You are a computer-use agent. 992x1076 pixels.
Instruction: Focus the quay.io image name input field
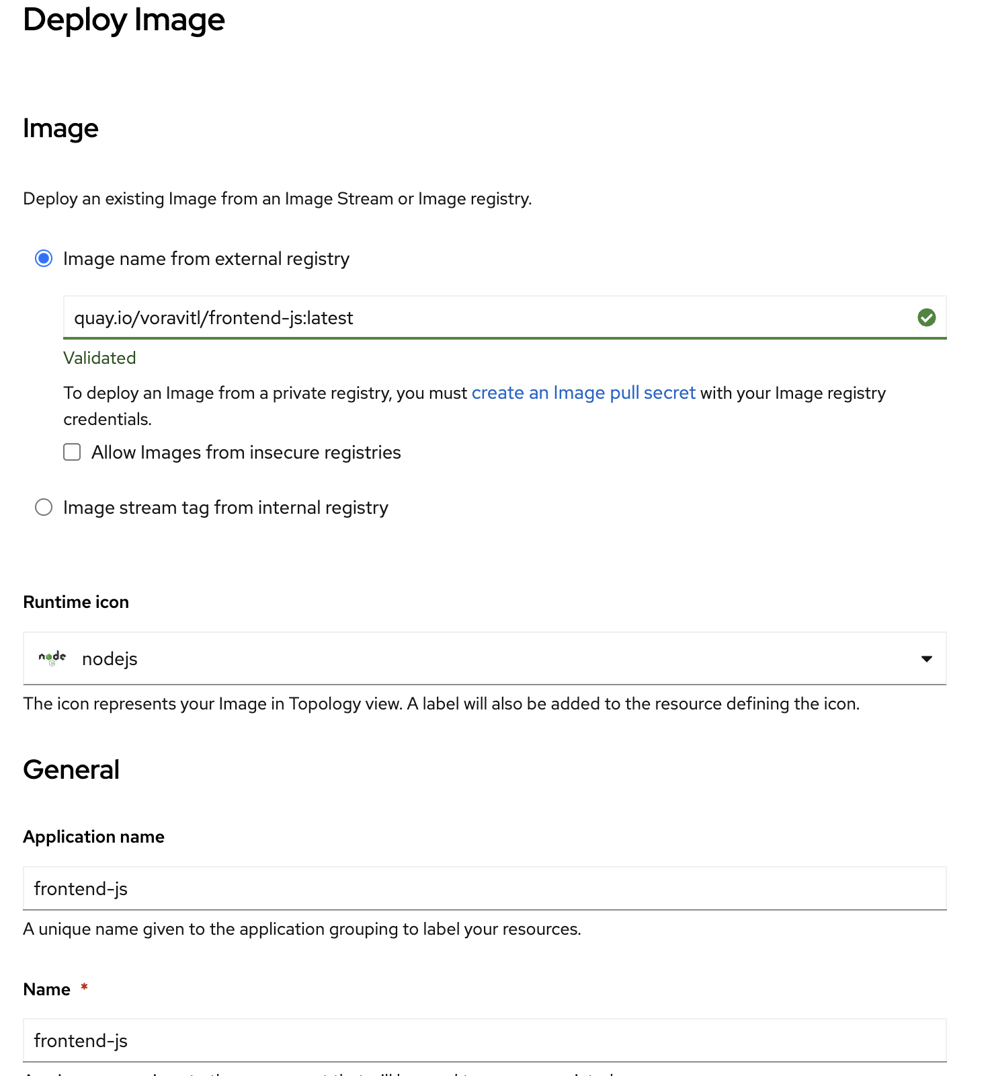click(x=505, y=317)
